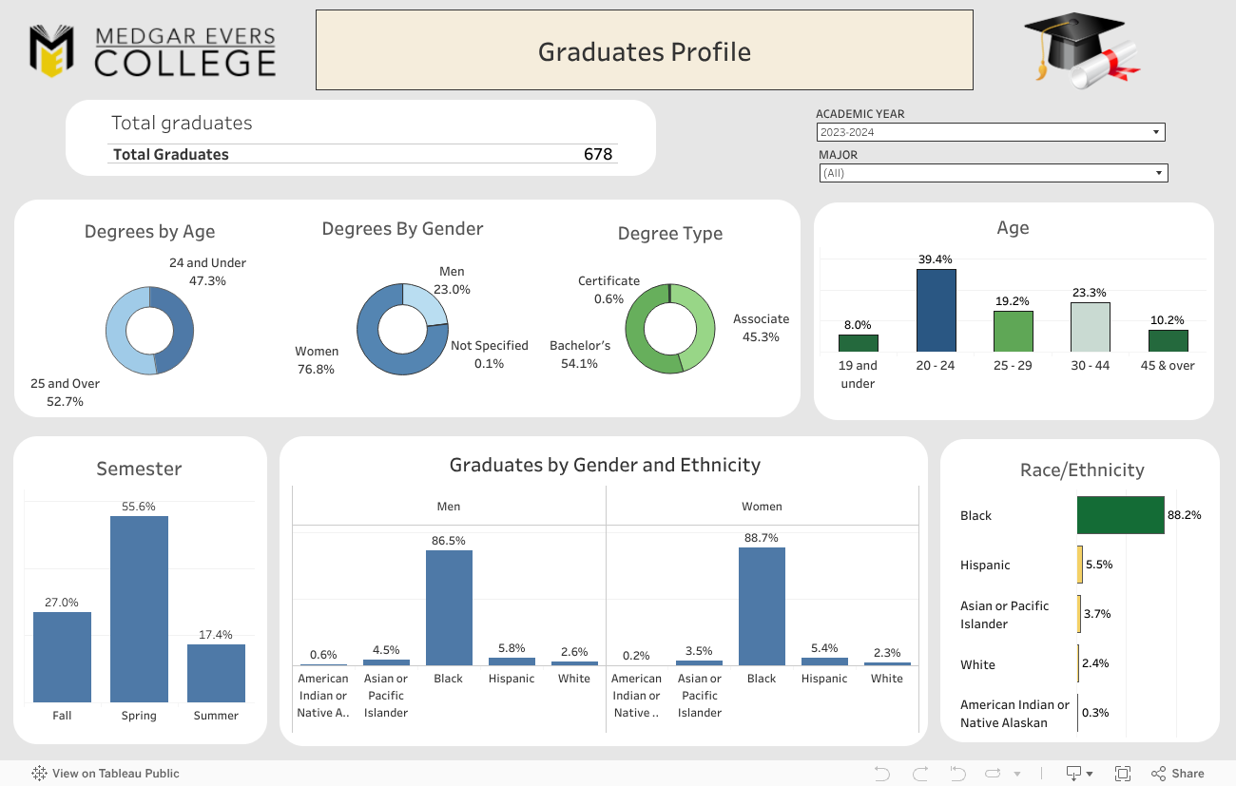Open View on Tableau Public link
Screen dimensions: 1236x786
click(x=115, y=774)
